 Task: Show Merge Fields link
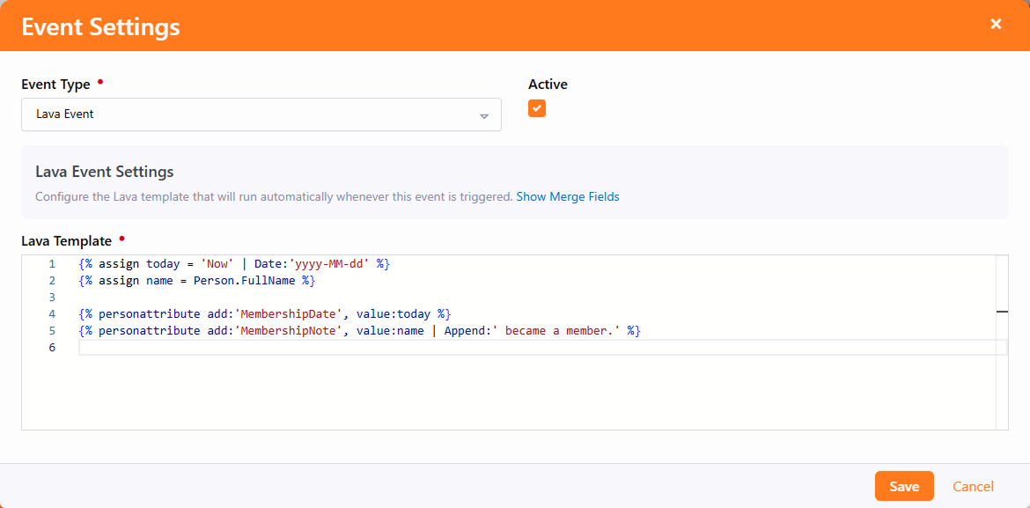coord(567,197)
